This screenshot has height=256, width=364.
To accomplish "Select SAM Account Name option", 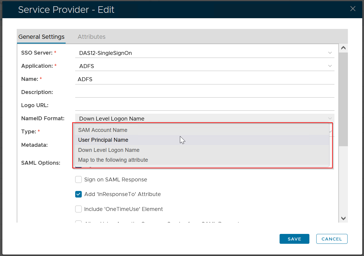I will [x=103, y=130].
